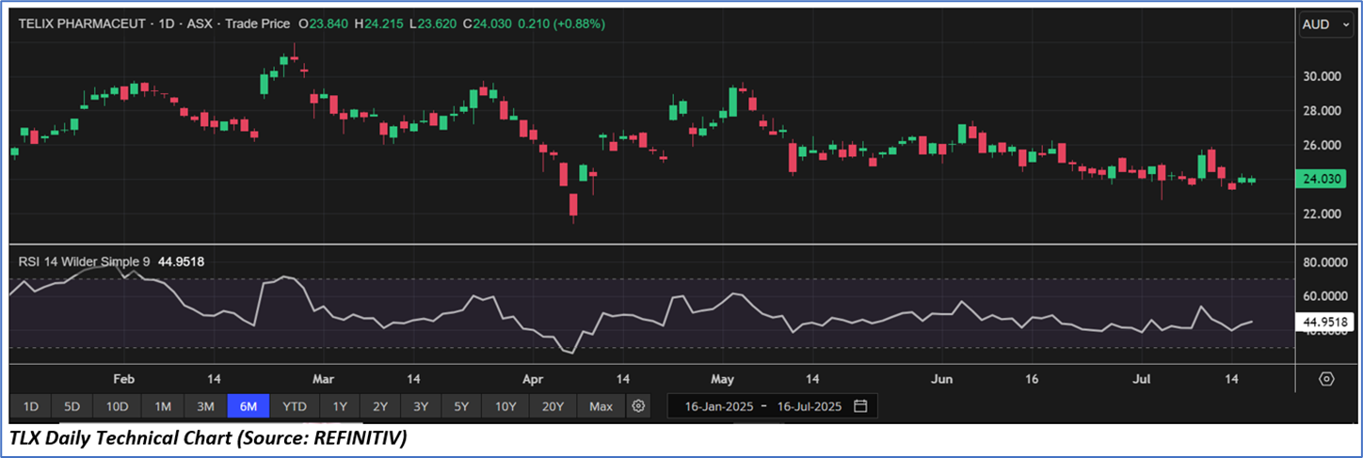Select 3M time range
The height and width of the screenshot is (458, 1363).
click(x=205, y=406)
